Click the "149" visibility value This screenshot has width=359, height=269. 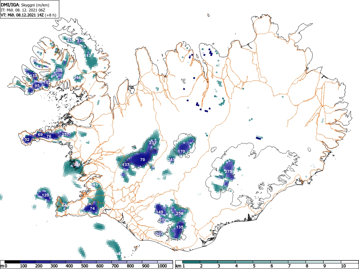click(x=160, y=212)
